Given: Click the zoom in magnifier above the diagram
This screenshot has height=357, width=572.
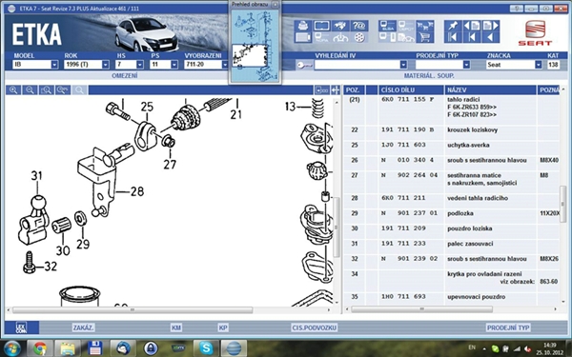Looking at the screenshot, I should (x=13, y=90).
